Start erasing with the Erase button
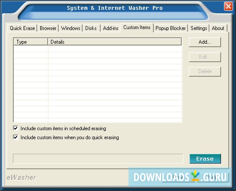Screen dimensions: 236x191 [205, 158]
